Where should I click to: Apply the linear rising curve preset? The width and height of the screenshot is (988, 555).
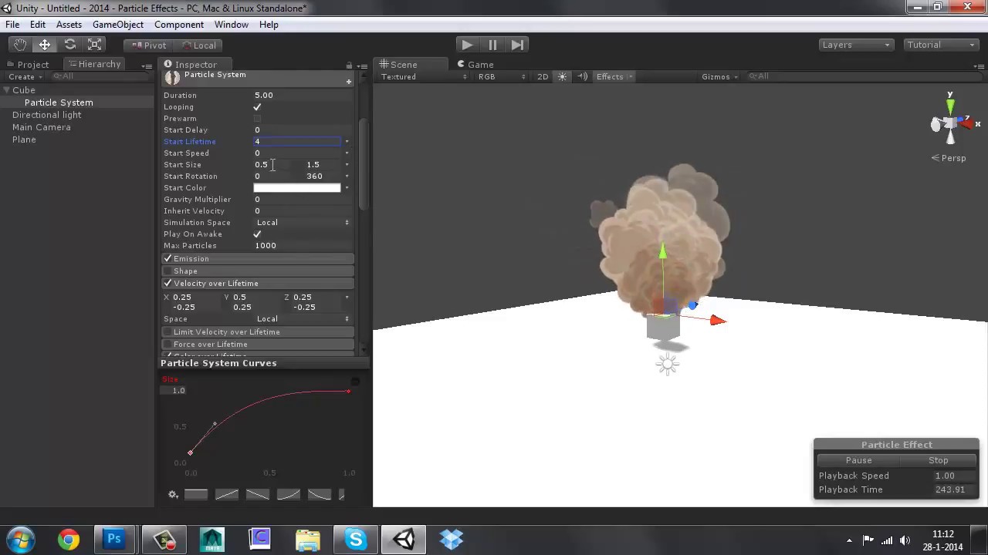227,495
